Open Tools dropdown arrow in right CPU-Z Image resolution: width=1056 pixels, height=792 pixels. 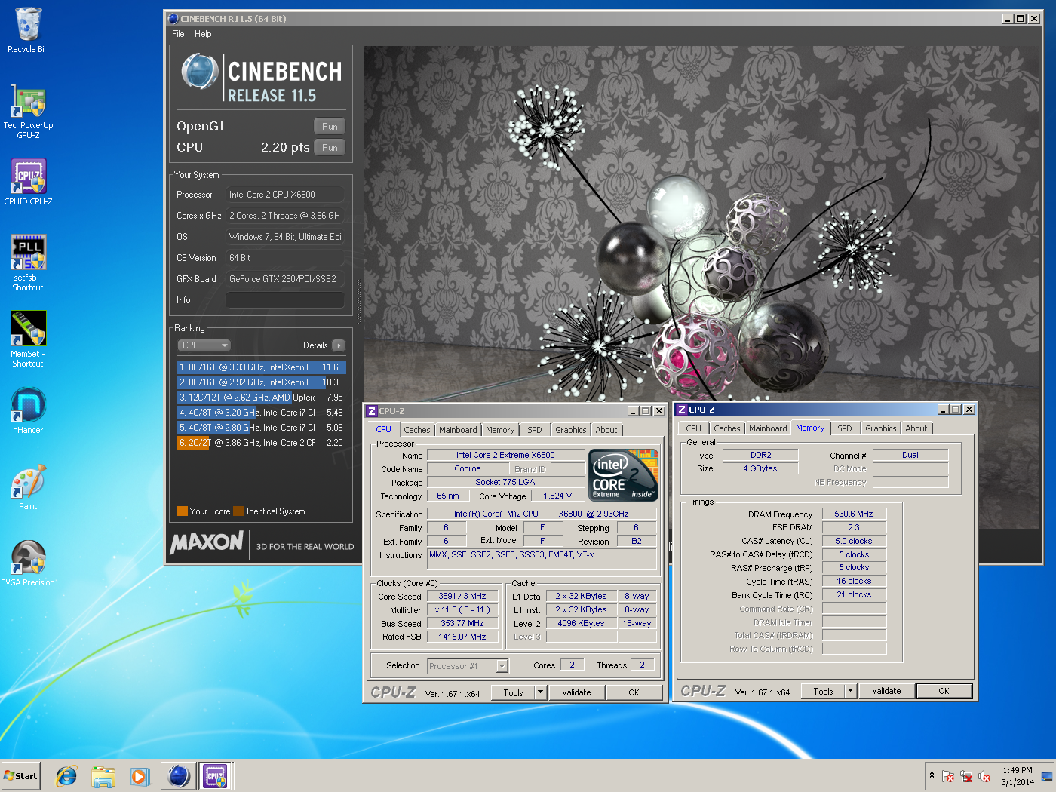point(850,691)
